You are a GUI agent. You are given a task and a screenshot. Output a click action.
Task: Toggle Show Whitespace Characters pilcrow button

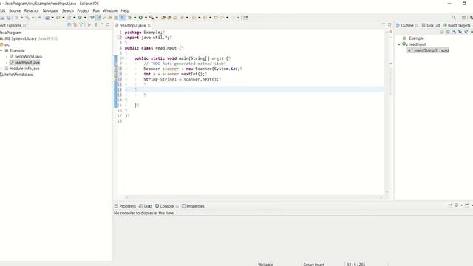click(x=122, y=18)
